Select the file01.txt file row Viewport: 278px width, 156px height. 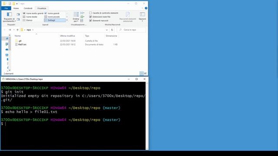coord(66,45)
